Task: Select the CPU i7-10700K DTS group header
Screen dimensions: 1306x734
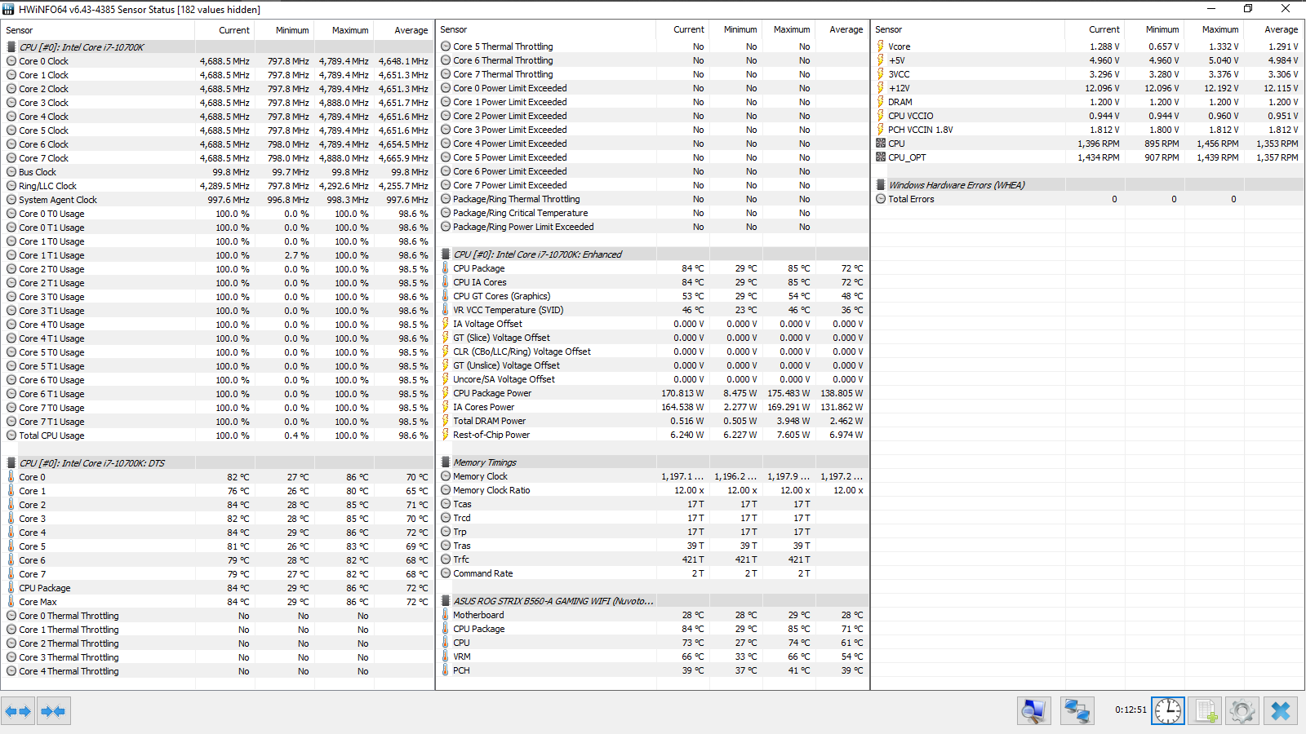Action: [x=217, y=463]
